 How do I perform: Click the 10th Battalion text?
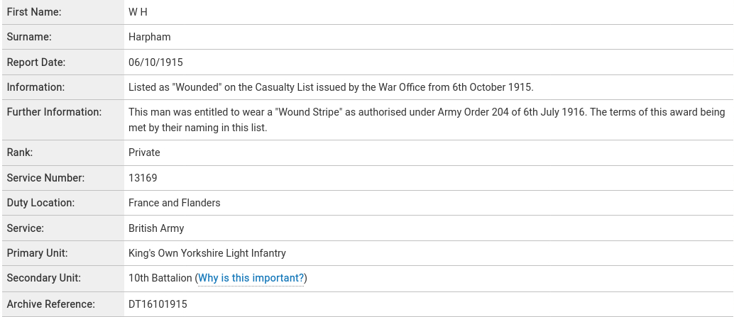pyautogui.click(x=160, y=278)
